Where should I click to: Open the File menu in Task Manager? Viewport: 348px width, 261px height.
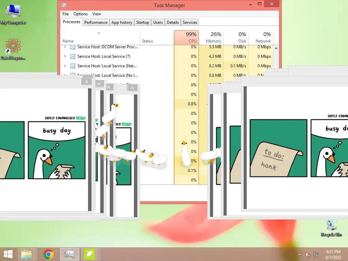coord(66,14)
